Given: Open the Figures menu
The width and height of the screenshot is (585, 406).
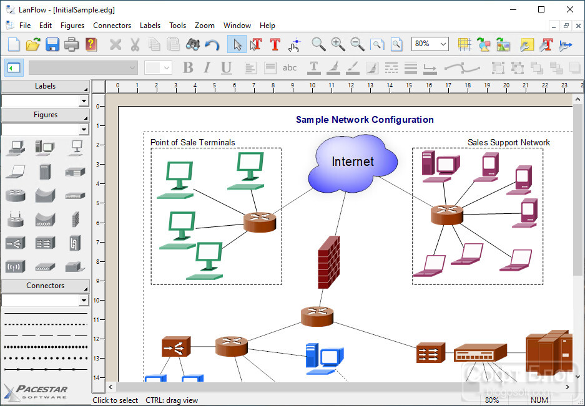Looking at the screenshot, I should (x=72, y=26).
